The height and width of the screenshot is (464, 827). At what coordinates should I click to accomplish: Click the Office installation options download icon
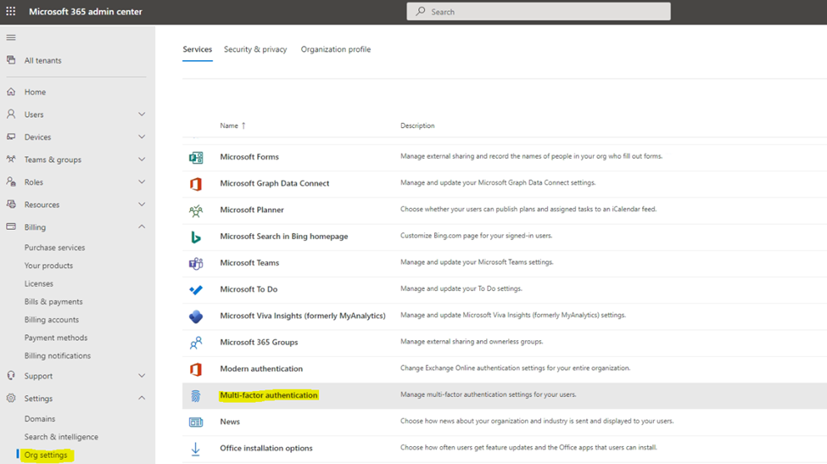[196, 449]
